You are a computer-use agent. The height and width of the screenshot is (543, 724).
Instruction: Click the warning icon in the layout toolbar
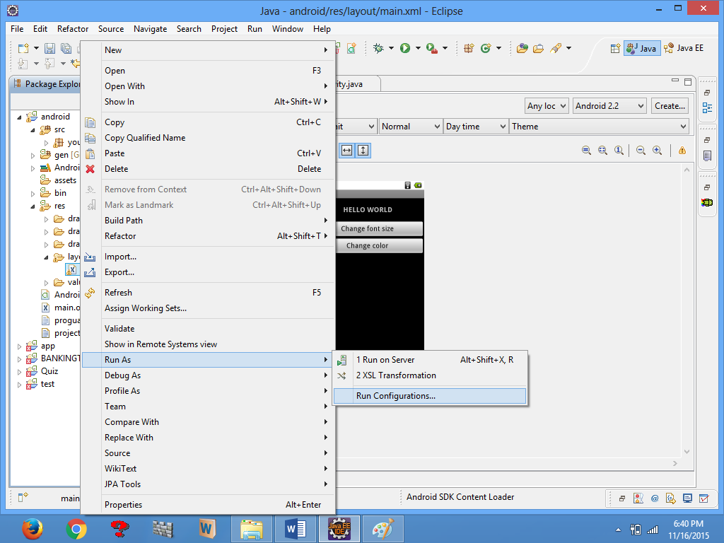[682, 150]
